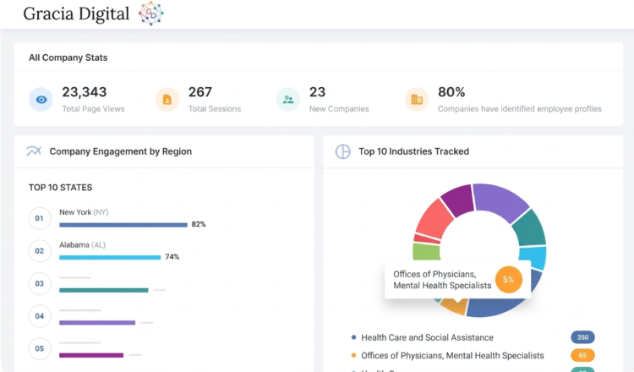This screenshot has width=634, height=372.
Task: Click the orange donut segment under the tooltip
Action: (453, 307)
